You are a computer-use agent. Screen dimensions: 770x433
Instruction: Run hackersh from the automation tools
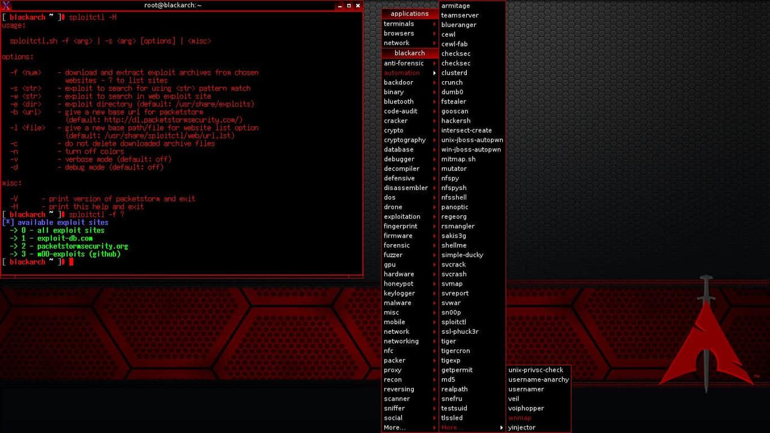tap(455, 120)
